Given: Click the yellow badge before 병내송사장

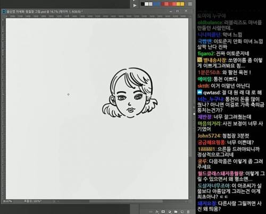Looking at the screenshot, I should click(199, 60).
